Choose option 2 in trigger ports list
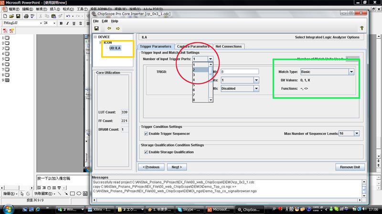Viewport: 382px width, 214px height. (x=200, y=70)
